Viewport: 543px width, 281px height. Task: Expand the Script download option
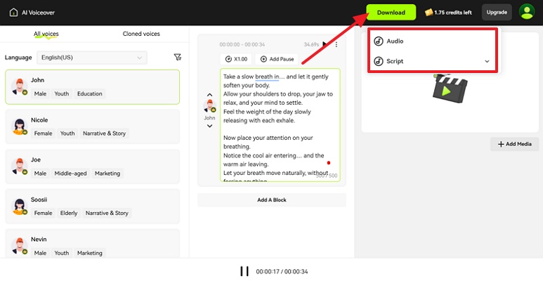pyautogui.click(x=487, y=61)
